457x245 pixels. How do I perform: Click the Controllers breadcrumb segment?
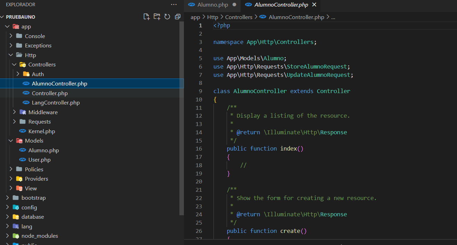(x=239, y=17)
